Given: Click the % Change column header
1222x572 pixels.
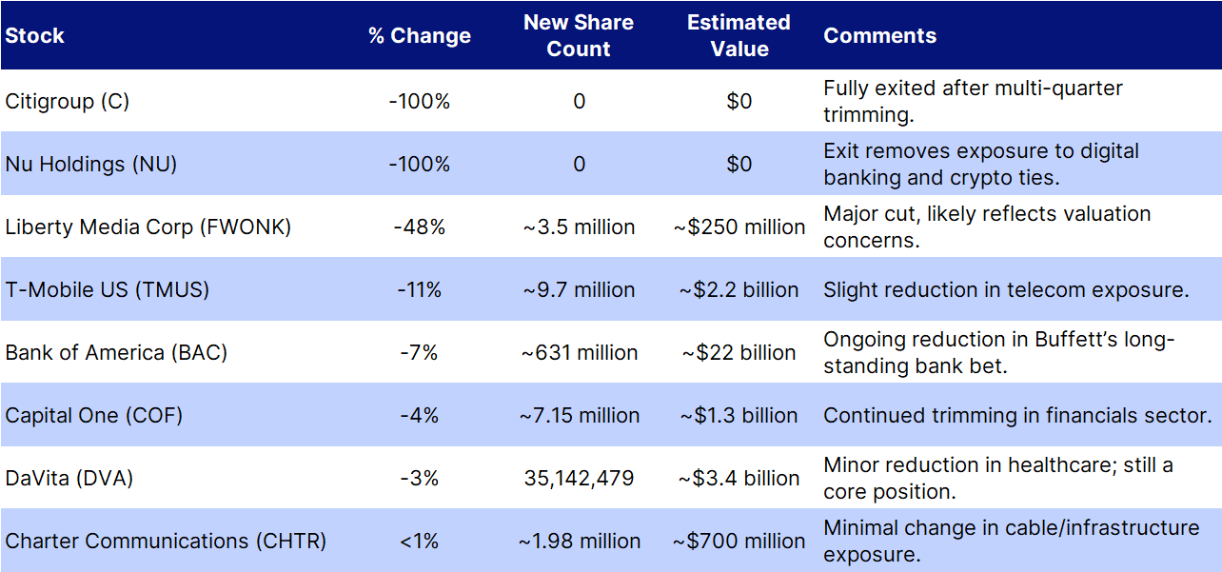Looking at the screenshot, I should click(420, 36).
